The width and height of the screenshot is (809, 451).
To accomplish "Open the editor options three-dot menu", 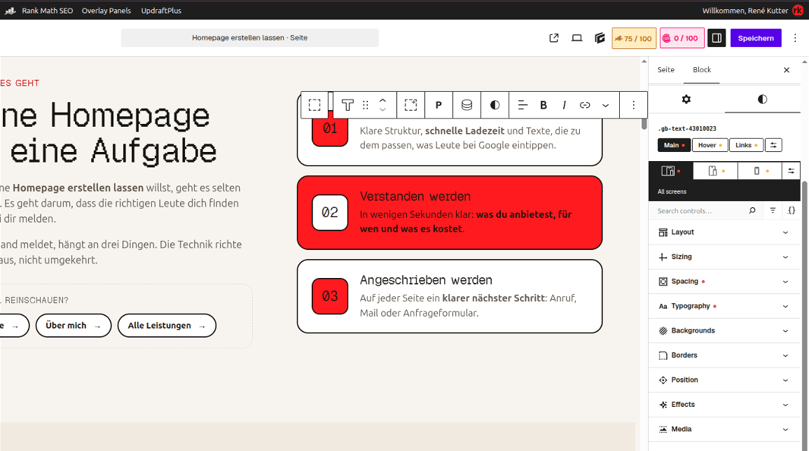I will 795,38.
